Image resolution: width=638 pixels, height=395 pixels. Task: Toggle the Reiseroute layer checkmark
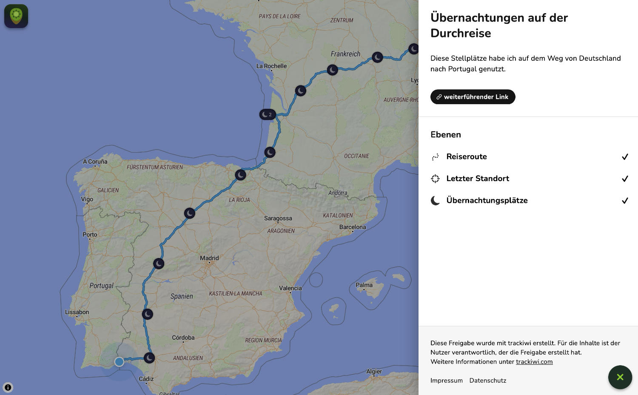[x=624, y=157]
